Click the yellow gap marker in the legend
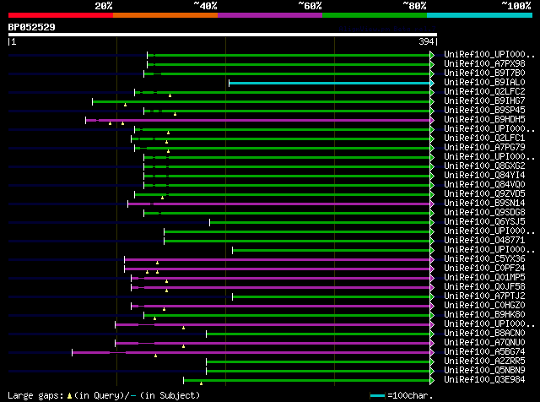Viewport: 540px width, 402px height. click(69, 396)
